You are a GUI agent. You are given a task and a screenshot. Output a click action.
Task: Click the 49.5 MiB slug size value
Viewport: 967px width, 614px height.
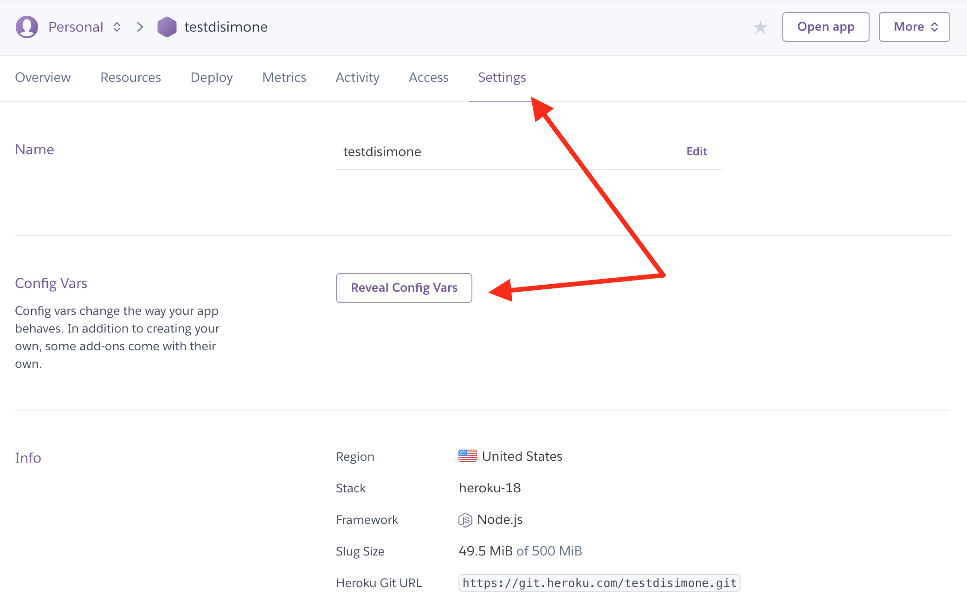click(x=485, y=551)
